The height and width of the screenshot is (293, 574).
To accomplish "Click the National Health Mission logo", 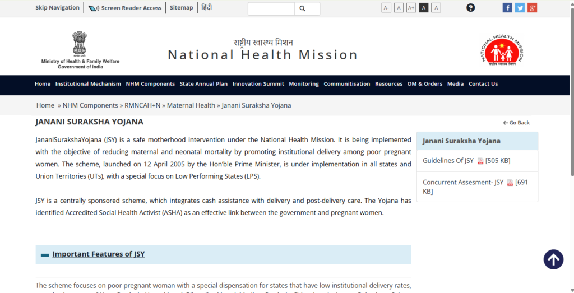I will point(502,50).
